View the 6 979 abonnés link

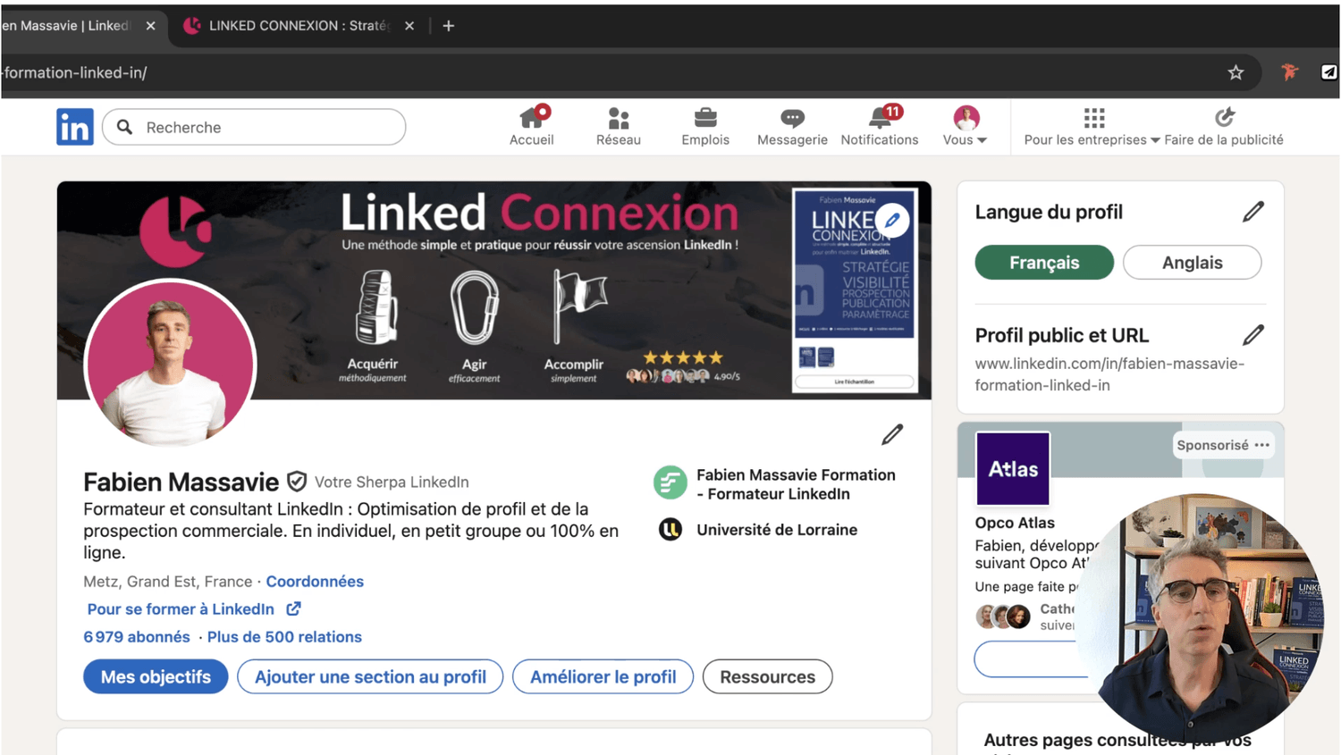[x=137, y=636]
